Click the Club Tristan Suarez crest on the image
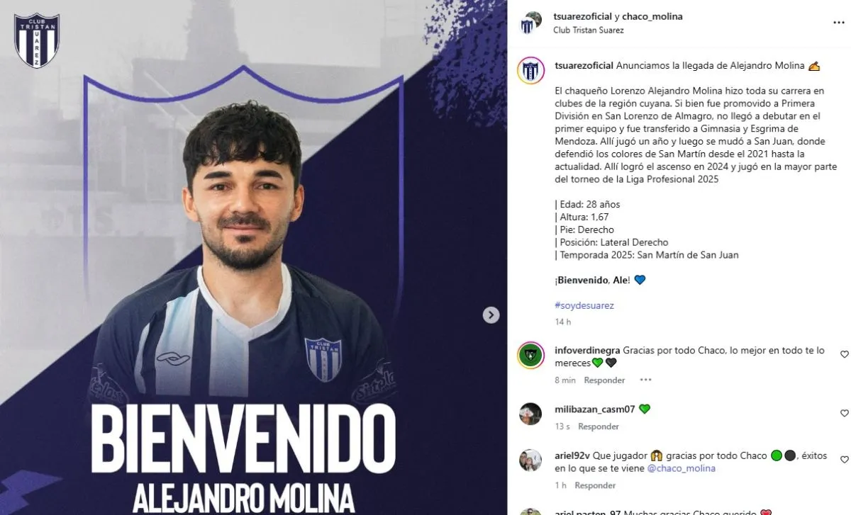The height and width of the screenshot is (515, 851). point(37,40)
